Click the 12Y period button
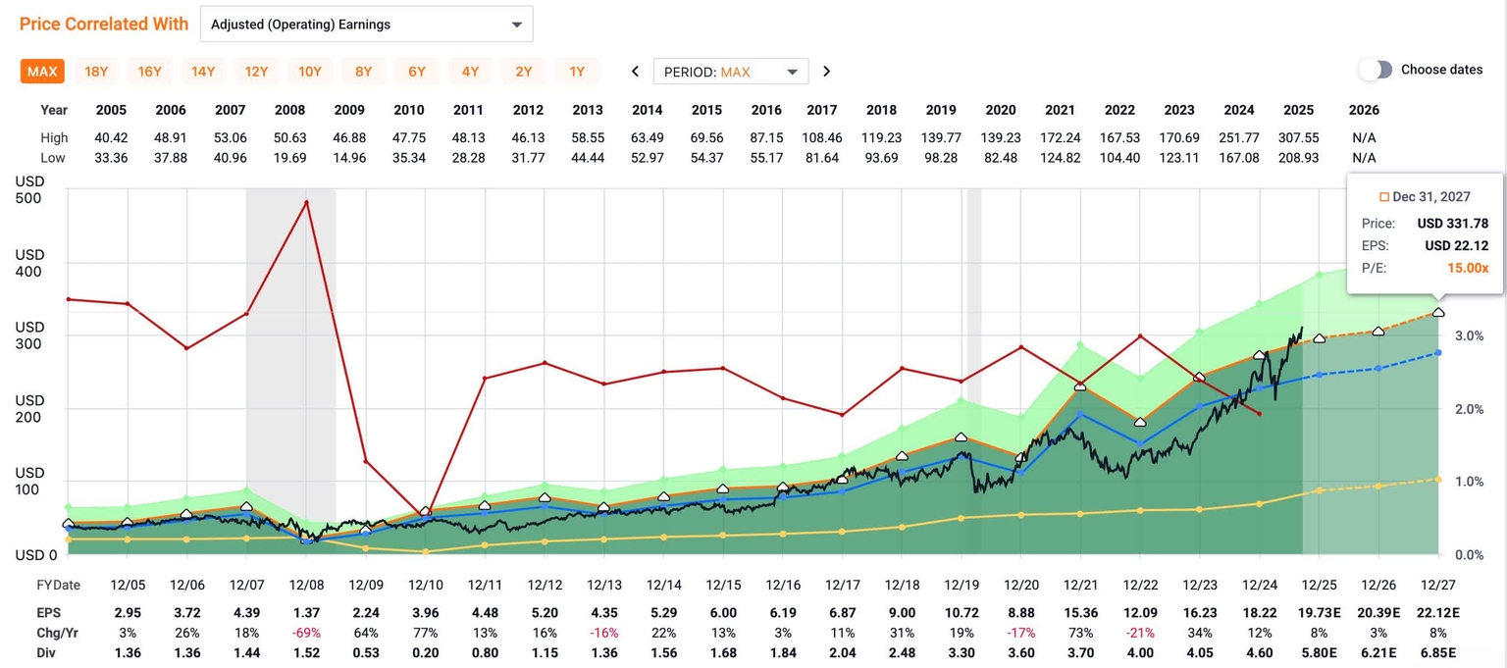Screen dimensions: 1507x668 [x=256, y=71]
